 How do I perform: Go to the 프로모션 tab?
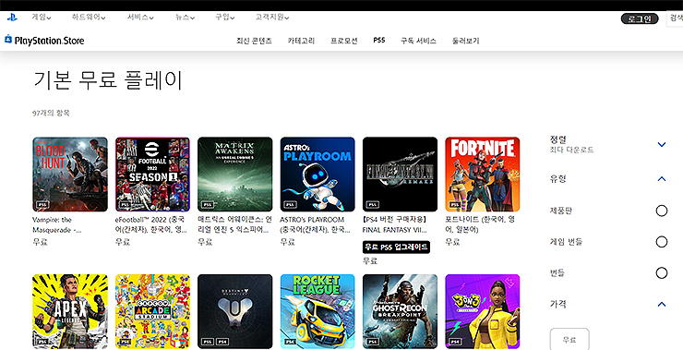click(343, 41)
